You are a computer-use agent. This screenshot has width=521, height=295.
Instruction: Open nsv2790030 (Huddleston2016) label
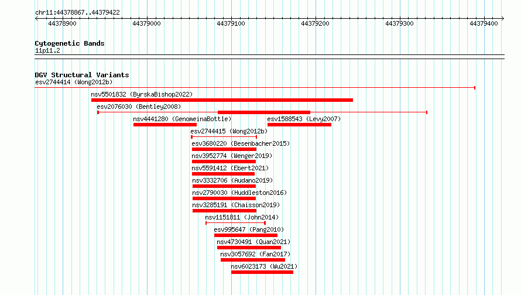(x=239, y=193)
